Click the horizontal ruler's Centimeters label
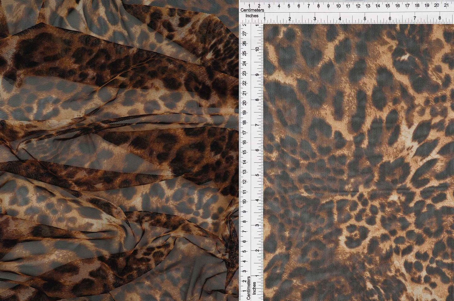The image size is (454, 301). (252, 10)
